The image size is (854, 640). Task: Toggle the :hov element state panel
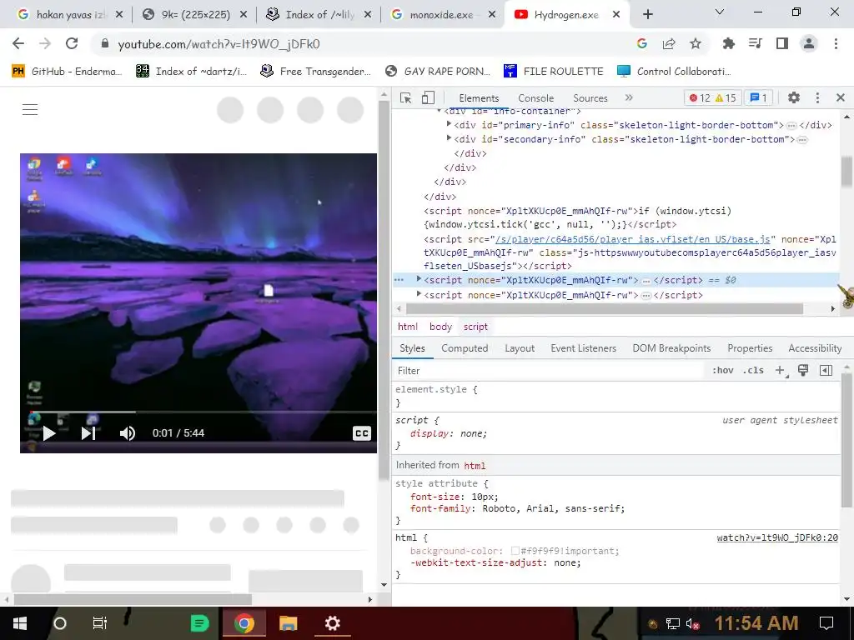[723, 371]
